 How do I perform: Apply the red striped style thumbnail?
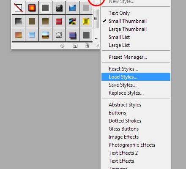click(59, 22)
